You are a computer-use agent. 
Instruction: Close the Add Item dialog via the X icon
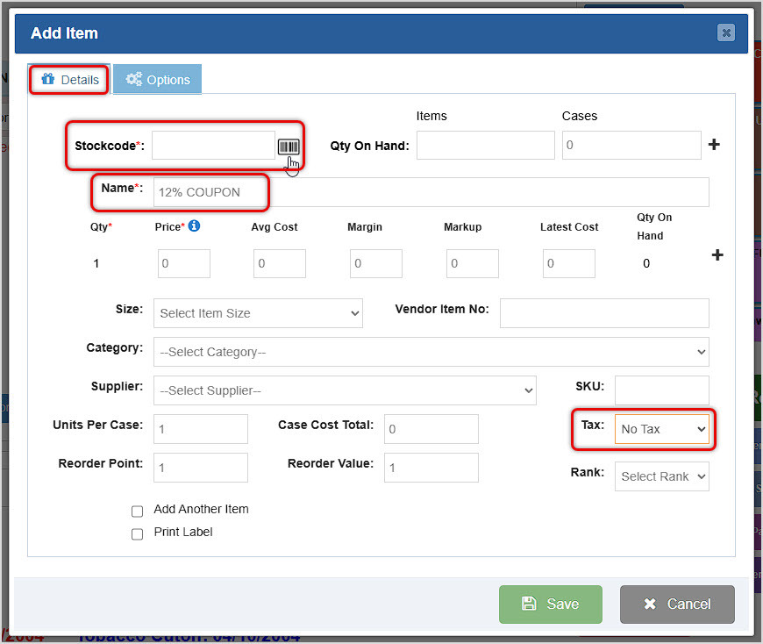coord(726,32)
